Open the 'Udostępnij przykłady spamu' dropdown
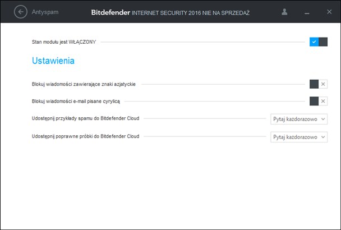Screen dimensions: 341x230 tap(299, 119)
